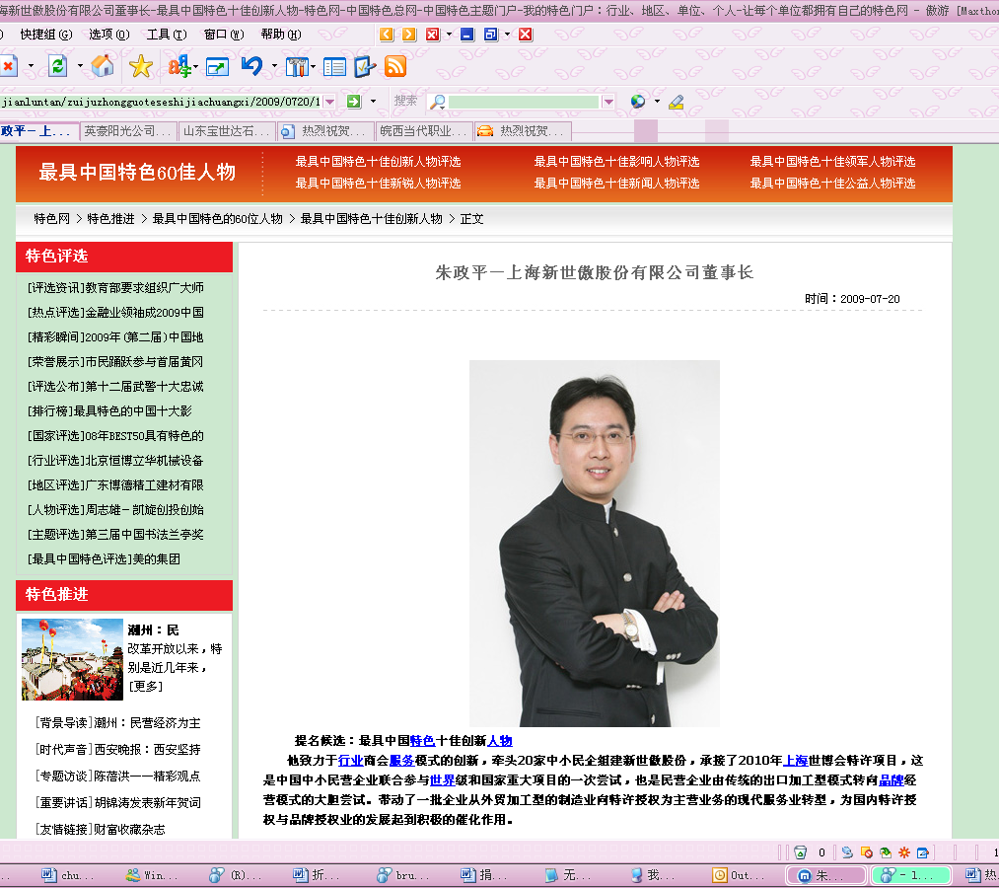999x888 pixels.
Task: Switch to the 皖西当代职业 tab
Action: tap(422, 131)
